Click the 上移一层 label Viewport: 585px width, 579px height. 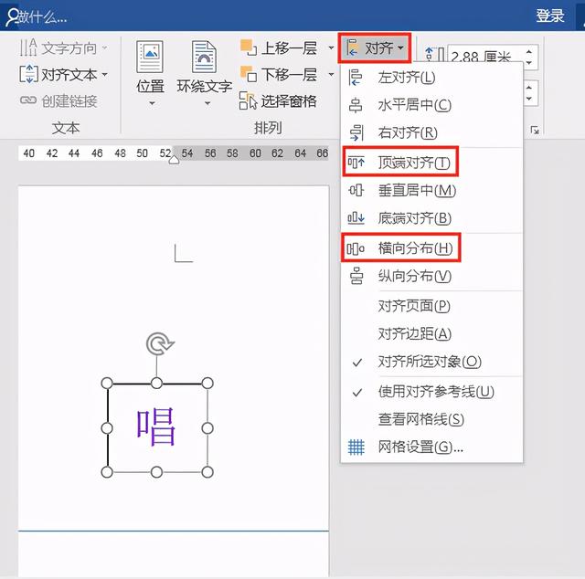(289, 48)
